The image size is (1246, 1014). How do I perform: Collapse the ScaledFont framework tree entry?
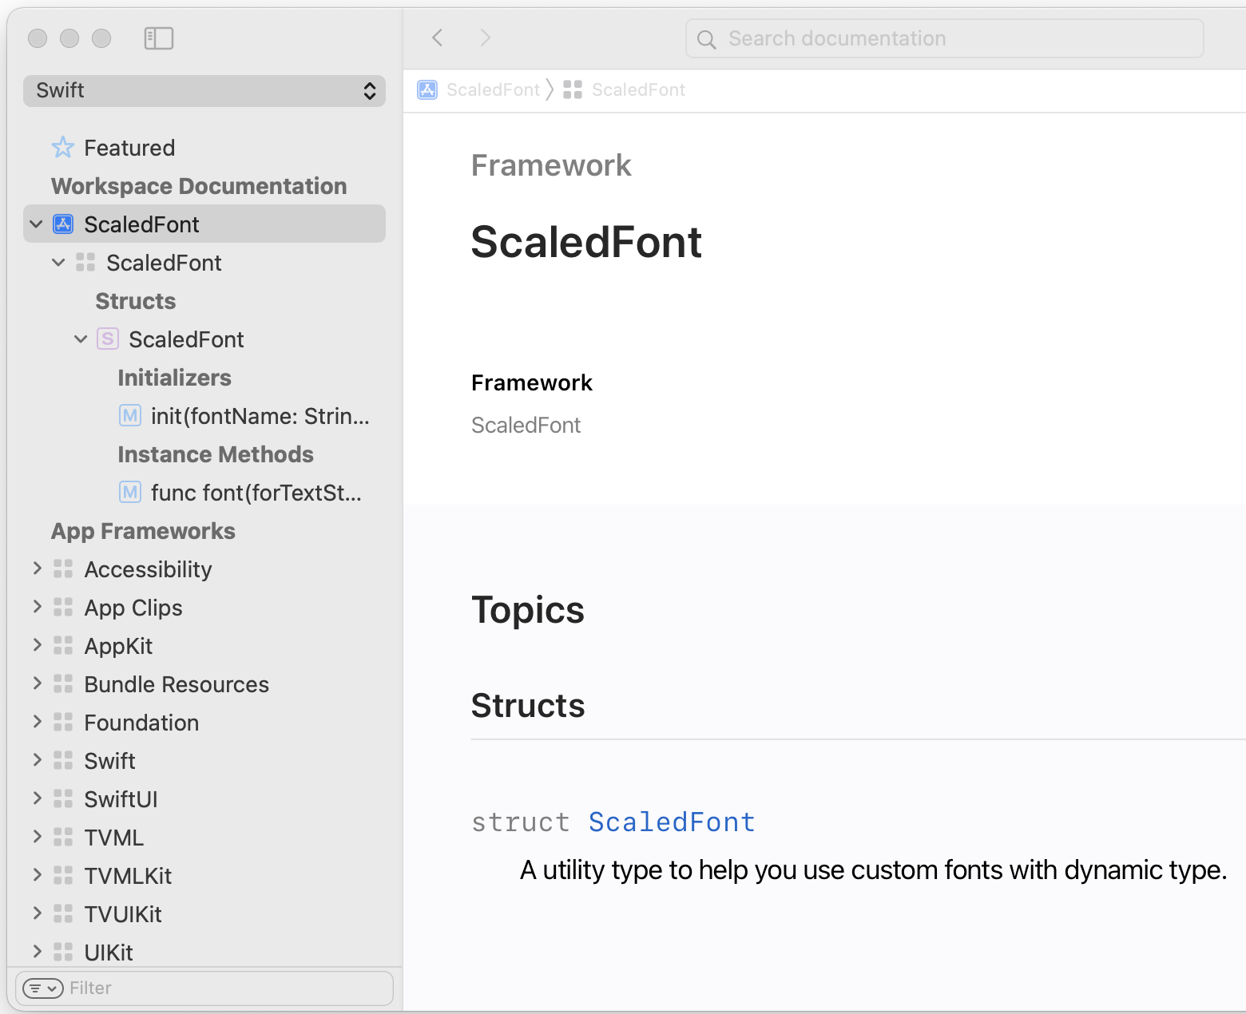click(36, 224)
